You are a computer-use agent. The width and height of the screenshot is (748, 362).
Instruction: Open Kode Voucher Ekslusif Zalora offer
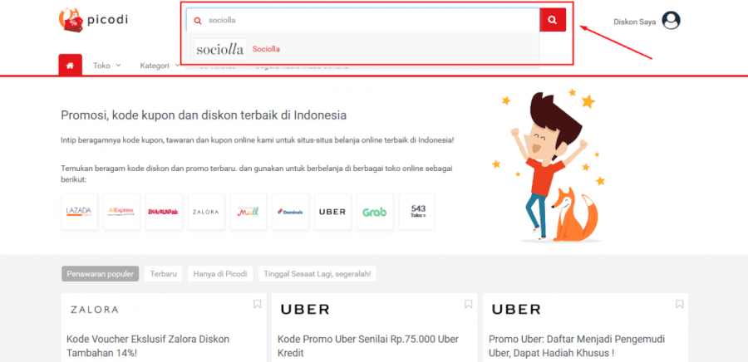tap(148, 345)
